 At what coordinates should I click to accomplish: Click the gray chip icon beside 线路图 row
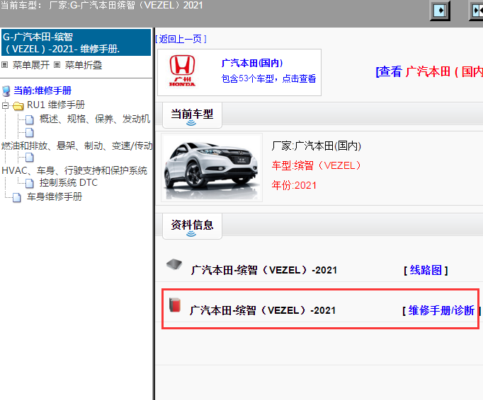174,264
